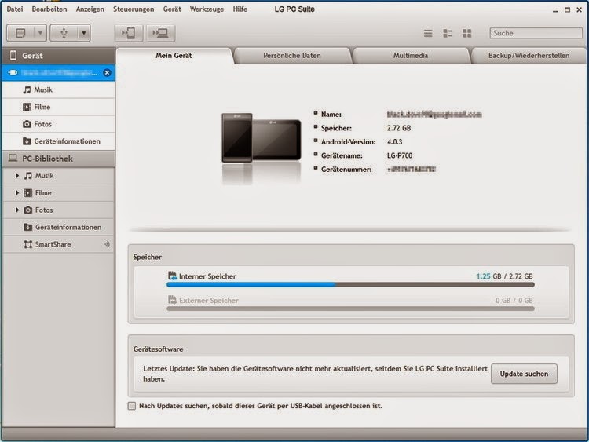Open Geräteinformationen in PC-Bibliothek
This screenshot has width=589, height=442.
click(59, 227)
